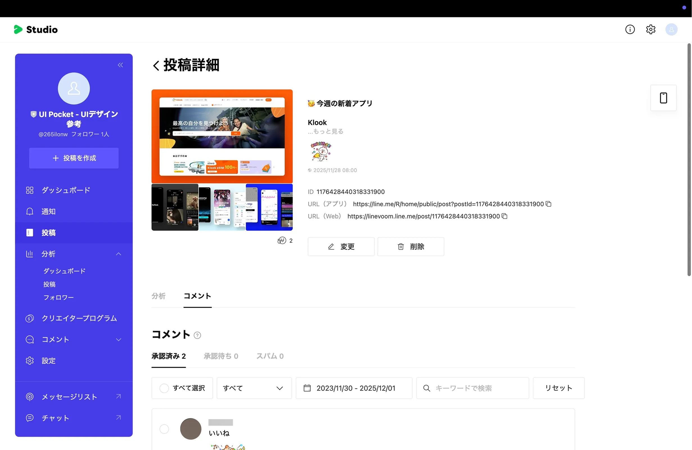Open the settings gear in the top bar
692x450 pixels.
point(651,29)
